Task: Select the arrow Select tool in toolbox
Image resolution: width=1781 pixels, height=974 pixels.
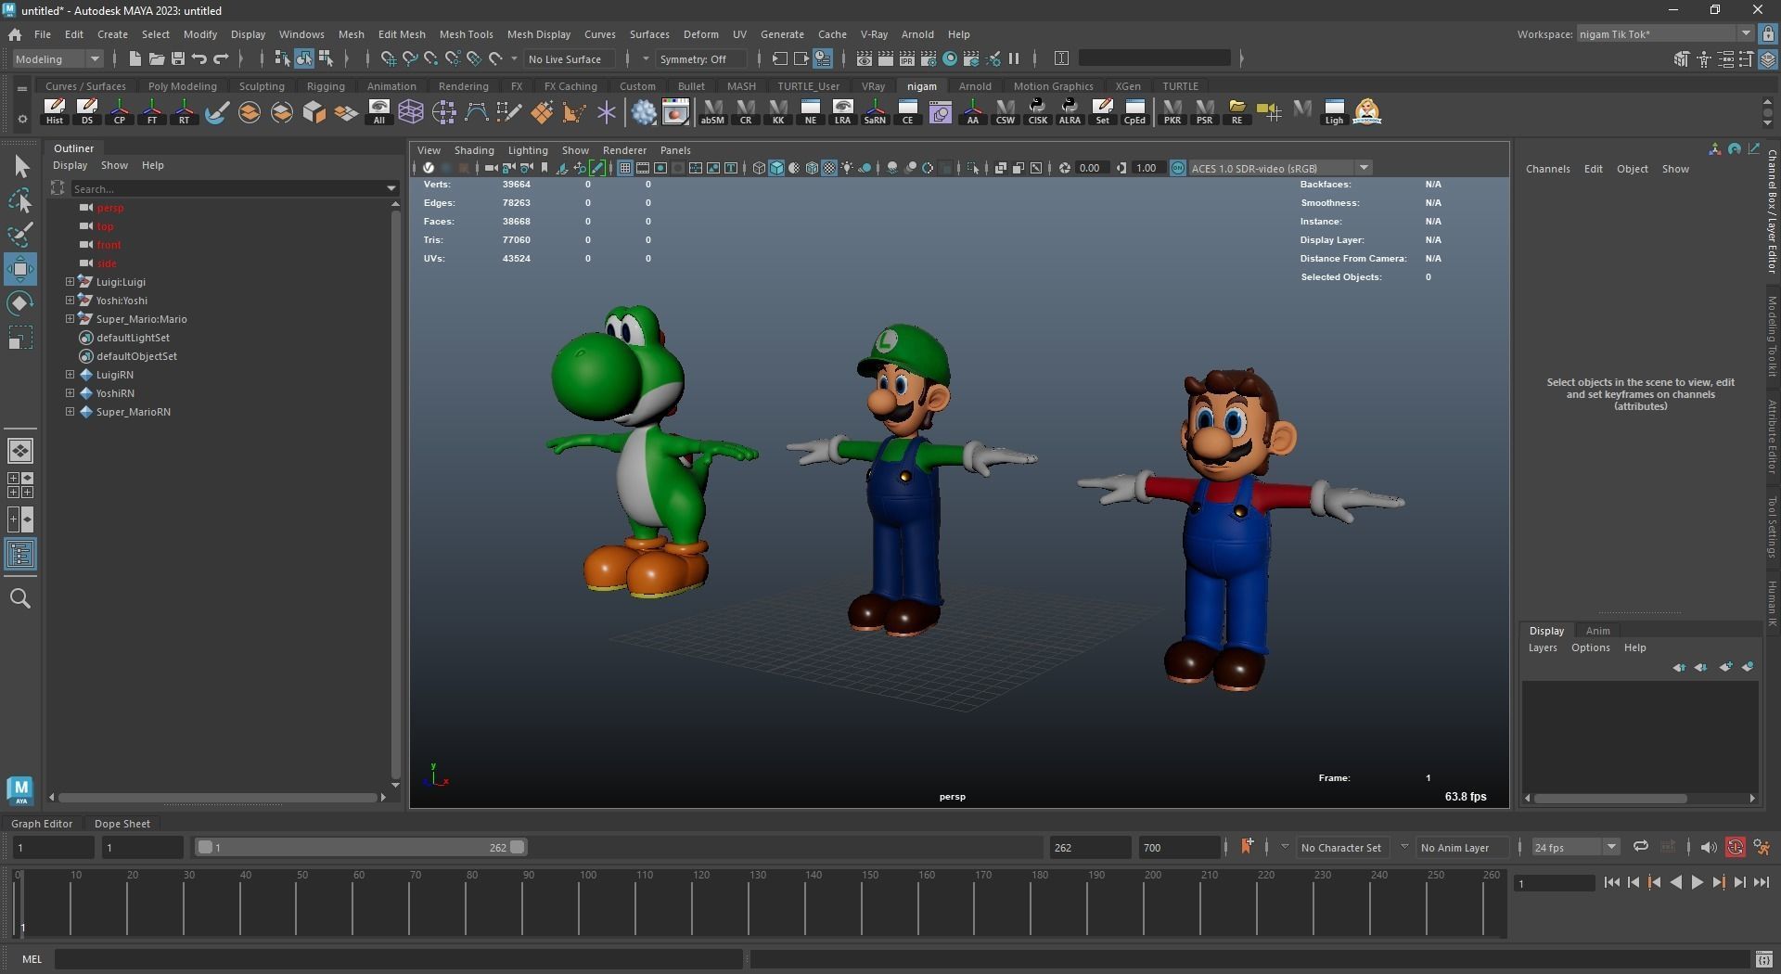Action: pyautogui.click(x=20, y=166)
